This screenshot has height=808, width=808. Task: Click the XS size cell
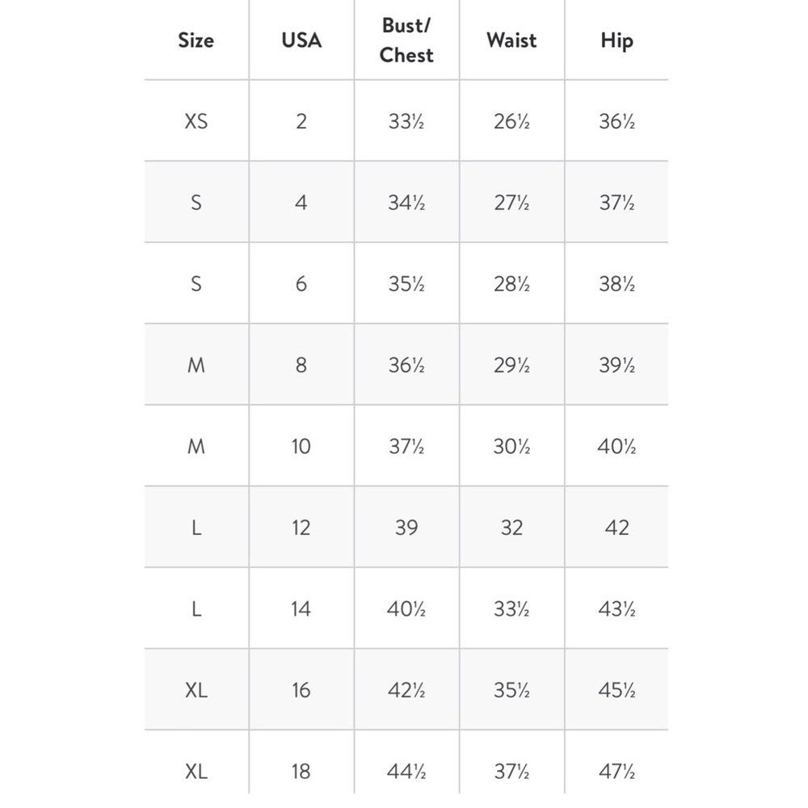(196, 122)
